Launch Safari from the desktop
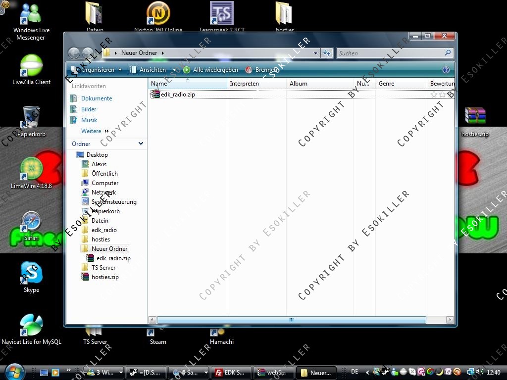Image resolution: width=507 pixels, height=380 pixels. tap(31, 222)
